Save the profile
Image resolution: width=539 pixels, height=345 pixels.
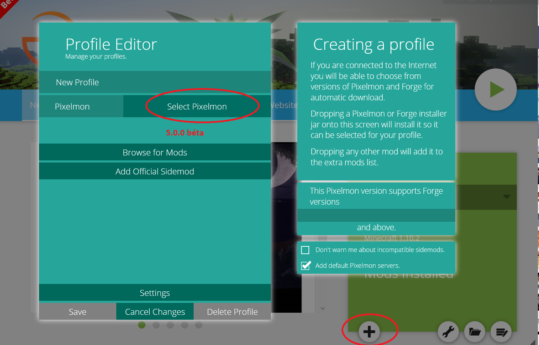(x=78, y=312)
